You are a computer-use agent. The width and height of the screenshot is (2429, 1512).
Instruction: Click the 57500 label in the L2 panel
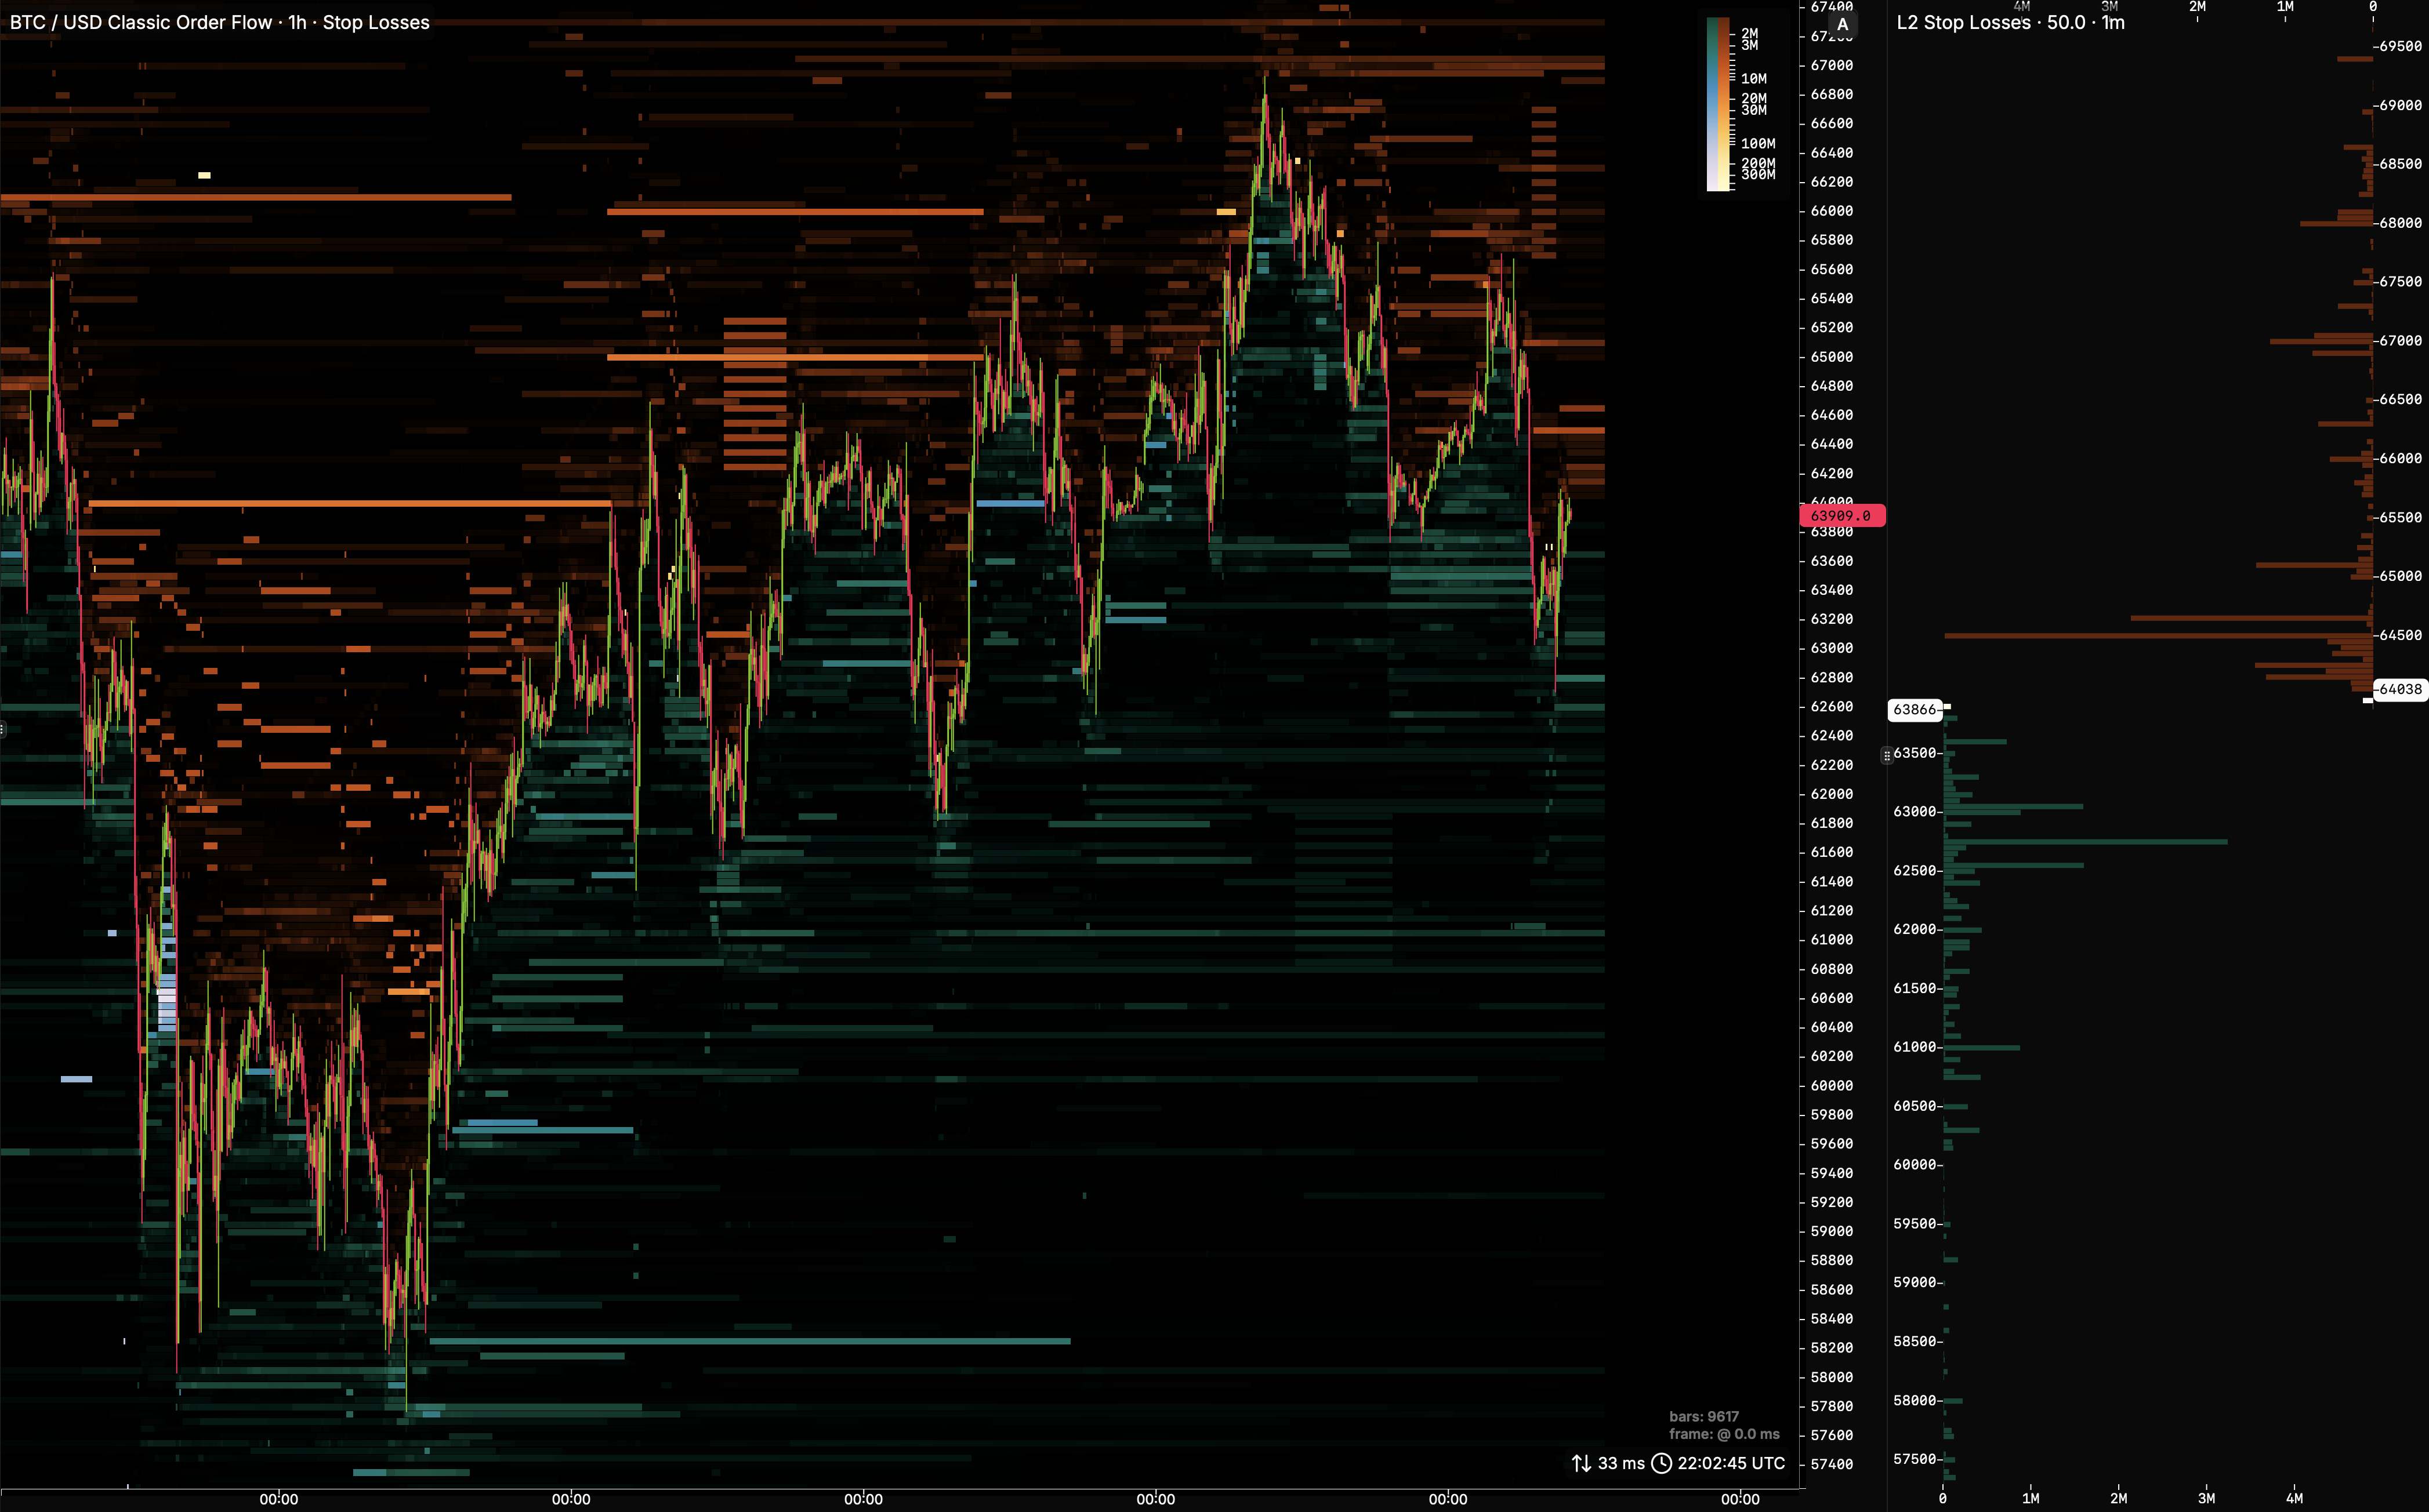(1915, 1460)
